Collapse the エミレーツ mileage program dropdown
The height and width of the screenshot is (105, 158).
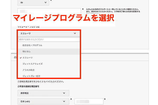click(49, 33)
